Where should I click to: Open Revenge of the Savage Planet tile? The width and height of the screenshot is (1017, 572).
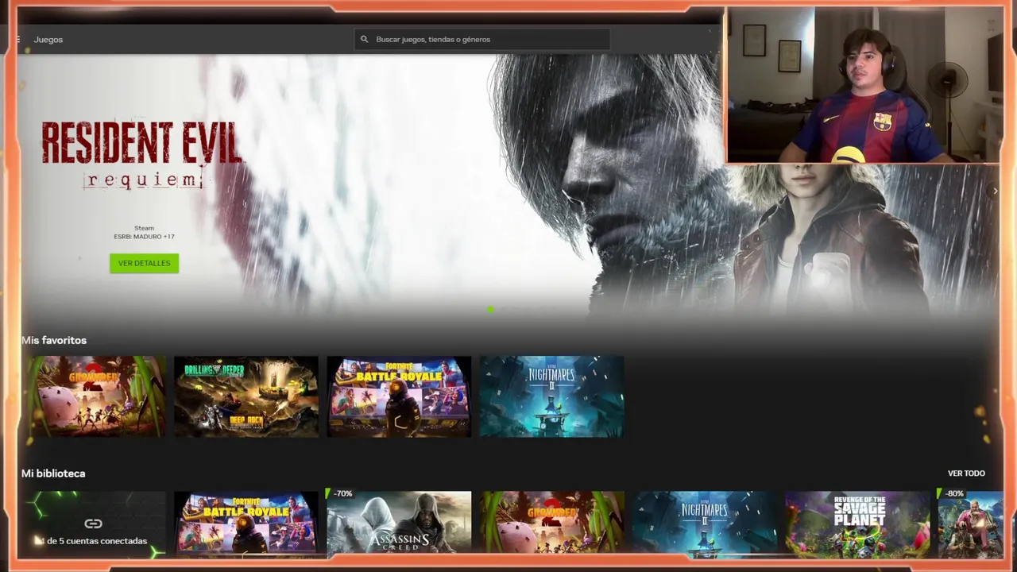point(857,522)
